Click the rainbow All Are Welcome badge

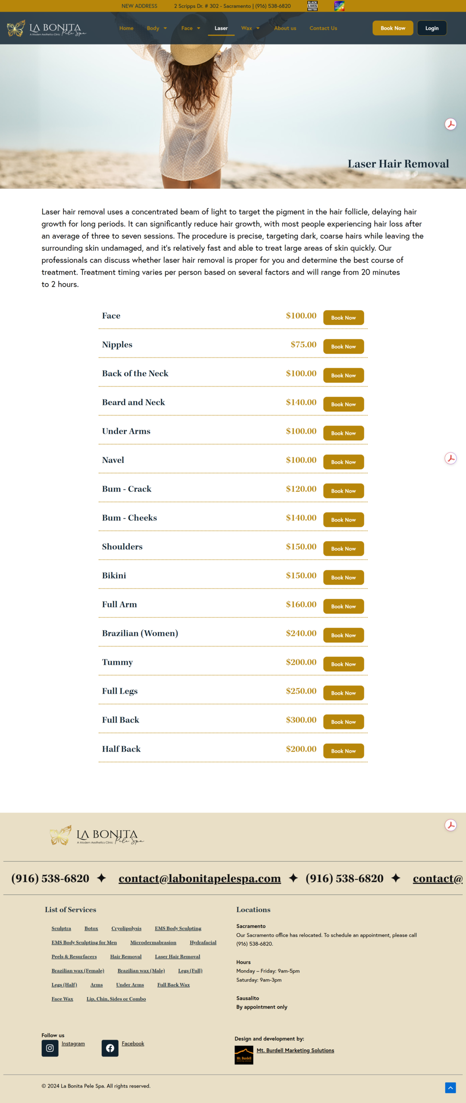pos(339,6)
